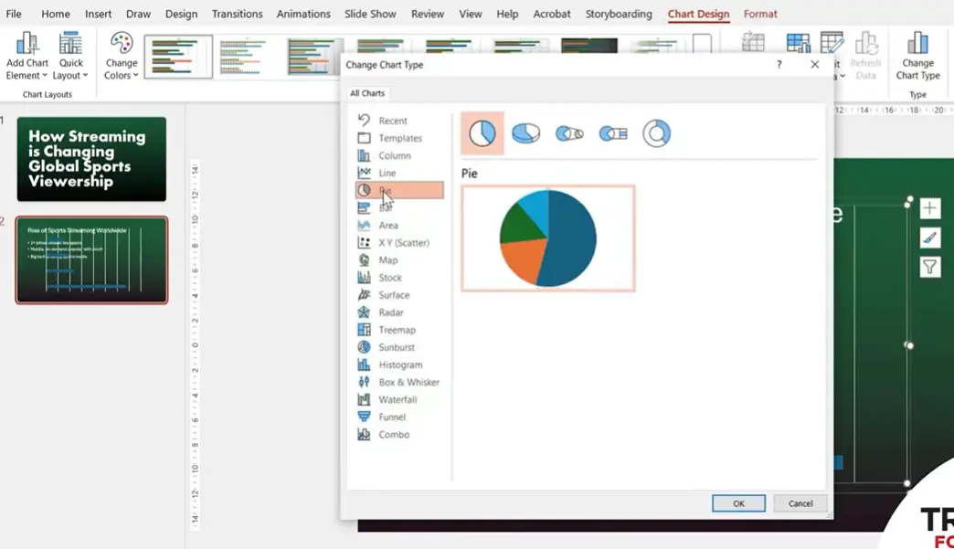Confirm the chart type with OK
The width and height of the screenshot is (954, 549).
738,503
